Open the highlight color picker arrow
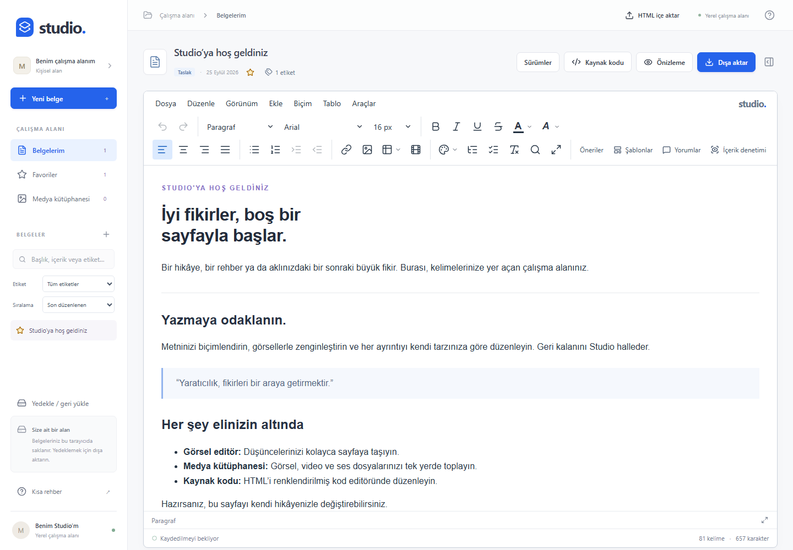The width and height of the screenshot is (793, 550). (557, 127)
